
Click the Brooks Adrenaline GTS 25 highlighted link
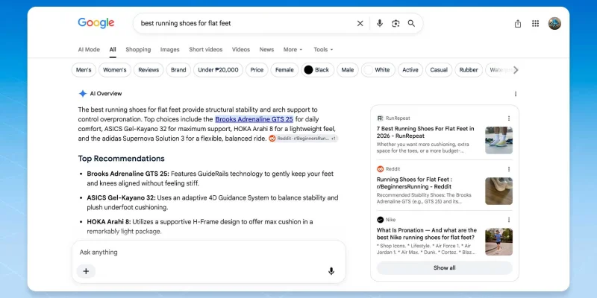coord(254,119)
